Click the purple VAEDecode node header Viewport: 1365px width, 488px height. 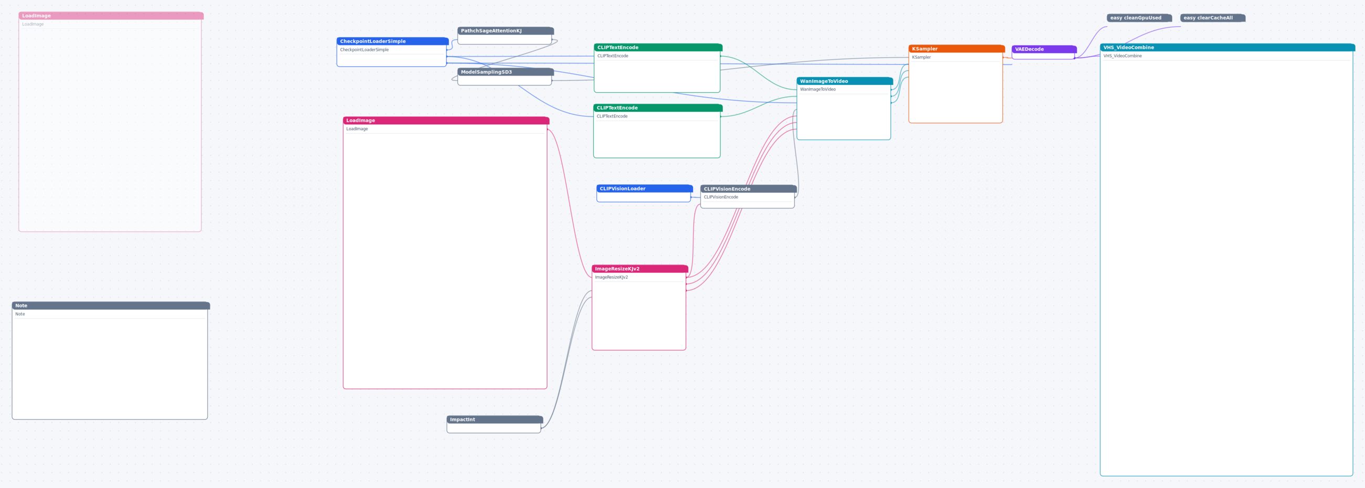[1044, 49]
